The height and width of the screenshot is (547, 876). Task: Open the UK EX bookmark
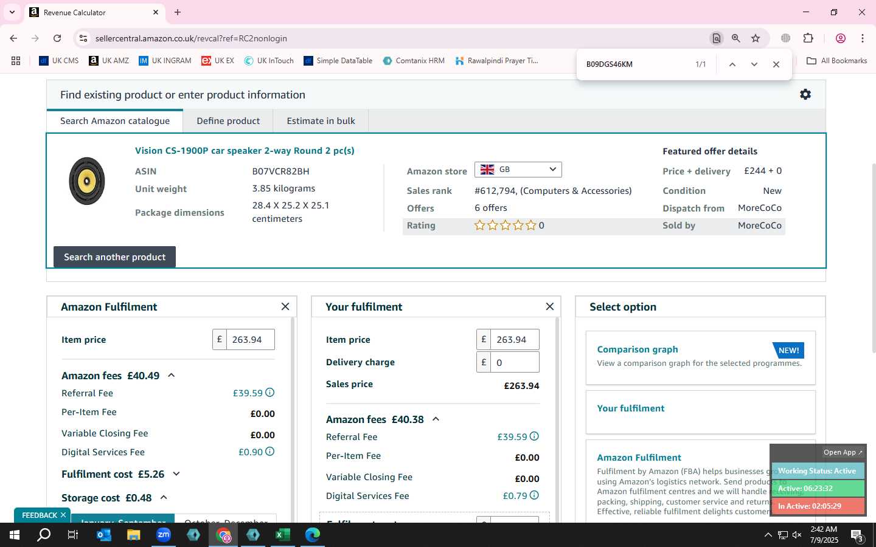tap(218, 61)
